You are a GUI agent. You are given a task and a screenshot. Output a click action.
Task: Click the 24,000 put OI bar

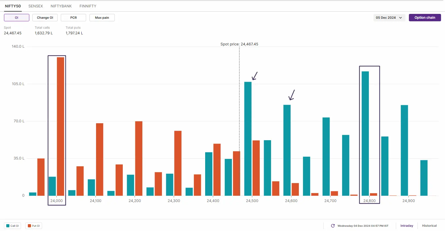[61, 127]
